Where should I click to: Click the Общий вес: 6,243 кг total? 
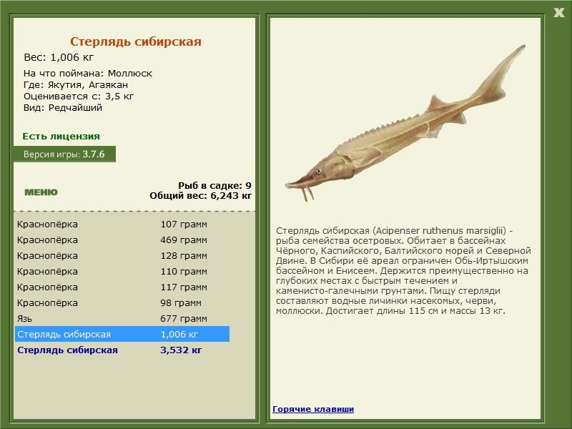[200, 195]
